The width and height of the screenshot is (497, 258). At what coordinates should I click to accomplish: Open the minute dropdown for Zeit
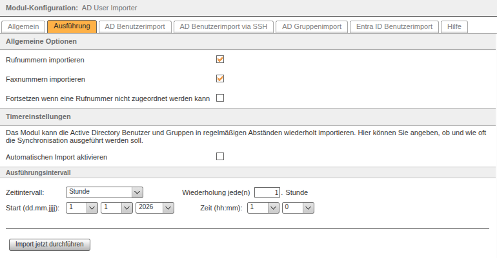tap(298, 207)
